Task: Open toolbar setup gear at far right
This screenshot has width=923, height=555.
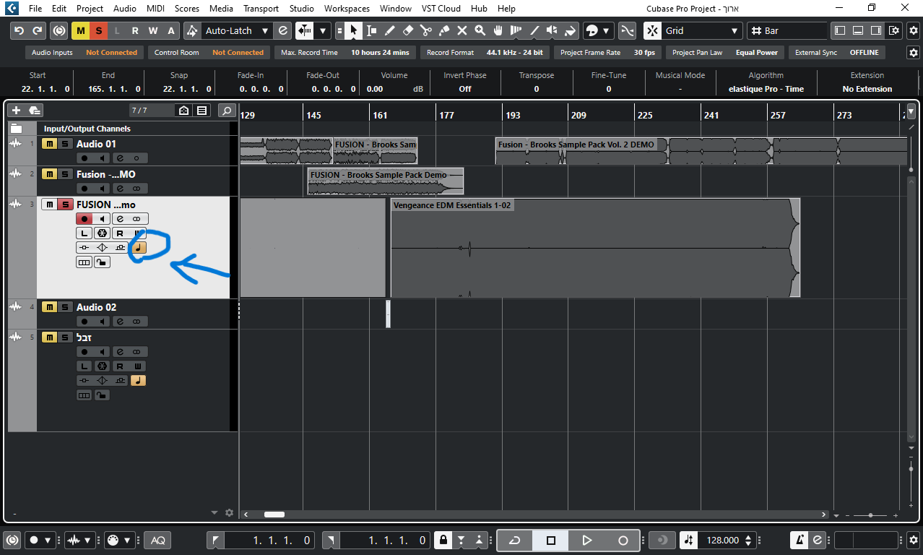Action: pos(913,31)
